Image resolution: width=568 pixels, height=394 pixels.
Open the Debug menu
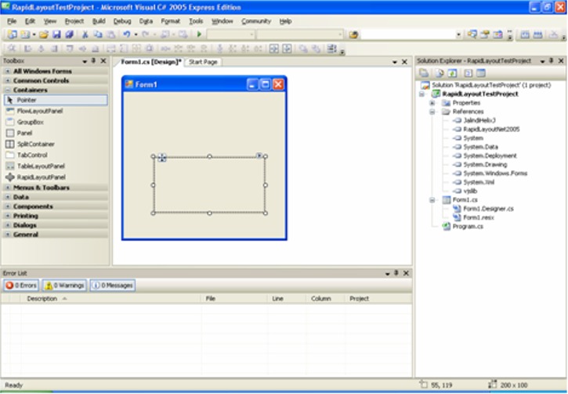(x=122, y=21)
